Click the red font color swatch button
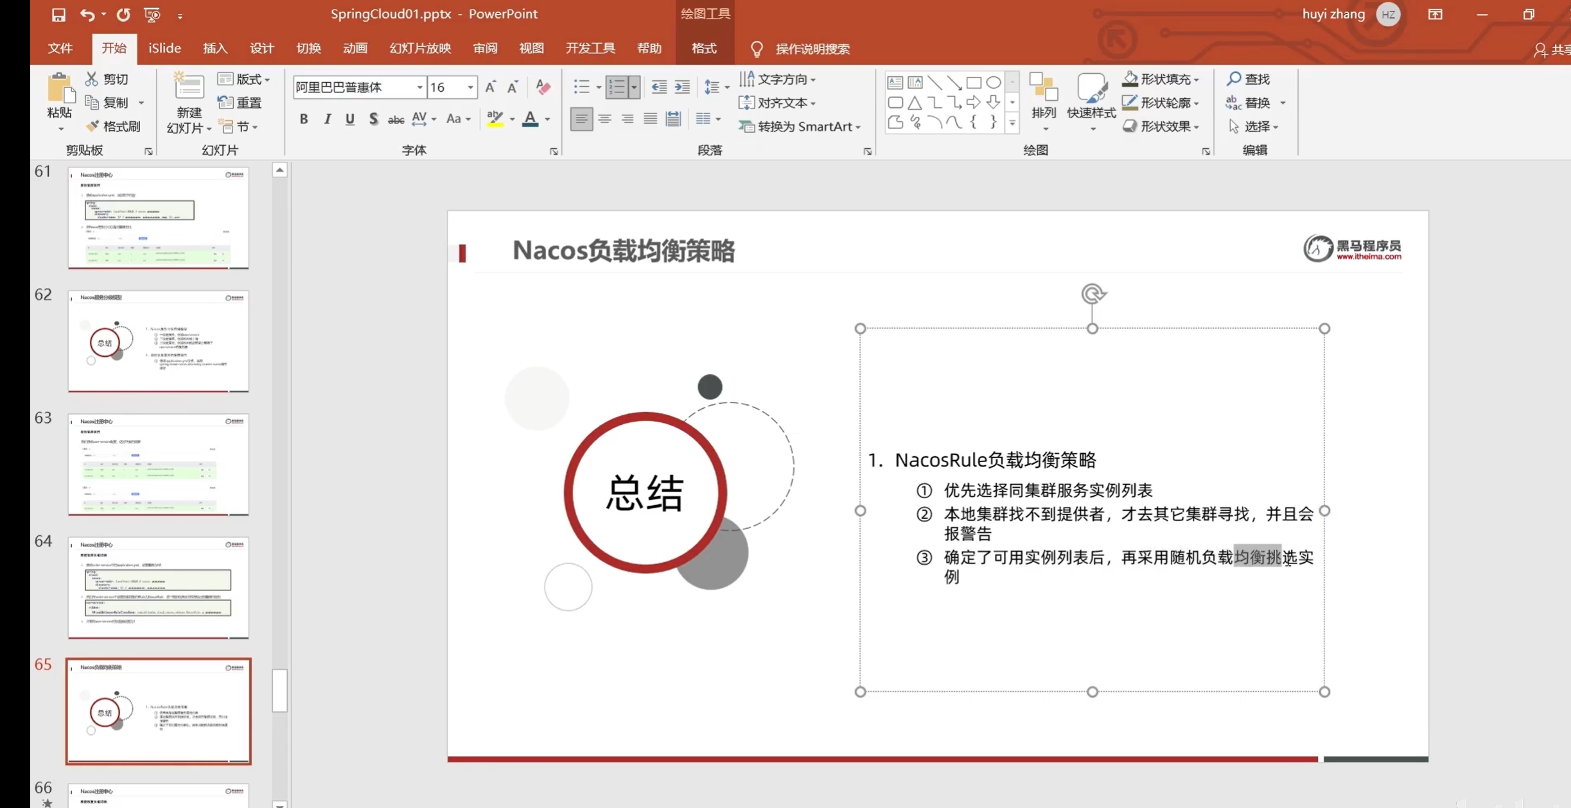Viewport: 1571px width, 808px height. coord(530,119)
